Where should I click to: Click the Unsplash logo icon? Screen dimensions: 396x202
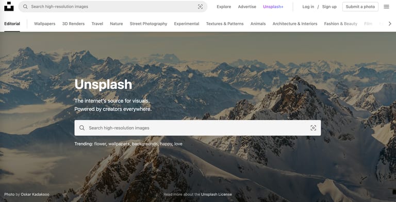9,7
